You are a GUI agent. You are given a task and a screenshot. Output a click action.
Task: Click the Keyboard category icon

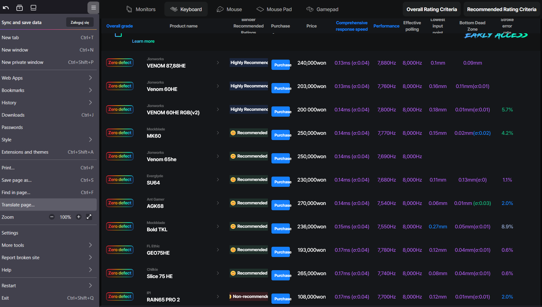(174, 9)
